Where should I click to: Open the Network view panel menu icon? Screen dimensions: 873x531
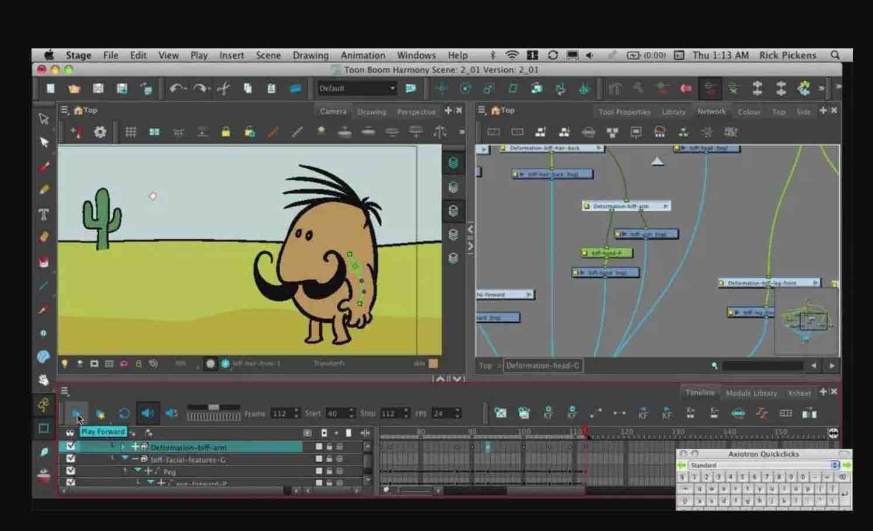coord(481,110)
